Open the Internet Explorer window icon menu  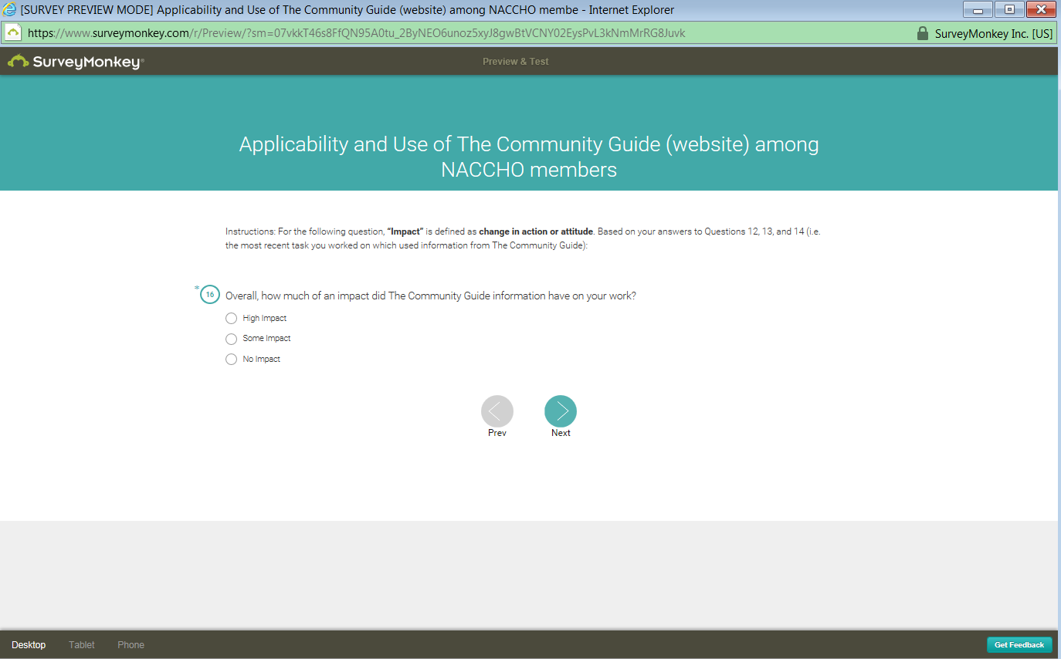(x=9, y=10)
